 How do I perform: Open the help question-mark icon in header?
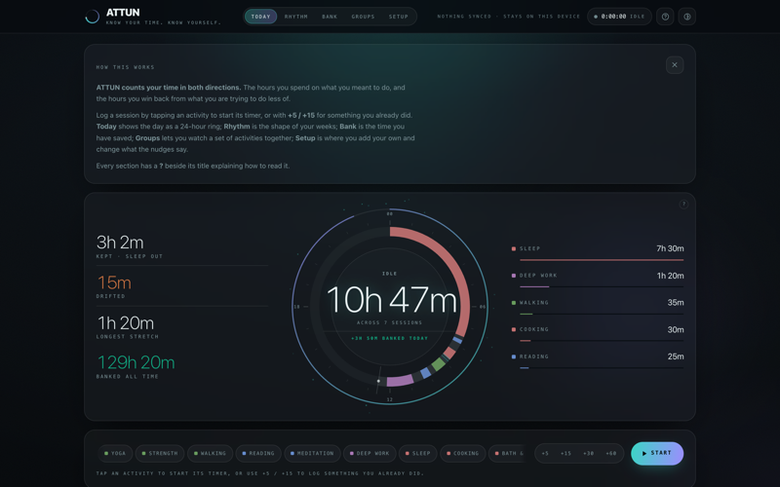(665, 17)
